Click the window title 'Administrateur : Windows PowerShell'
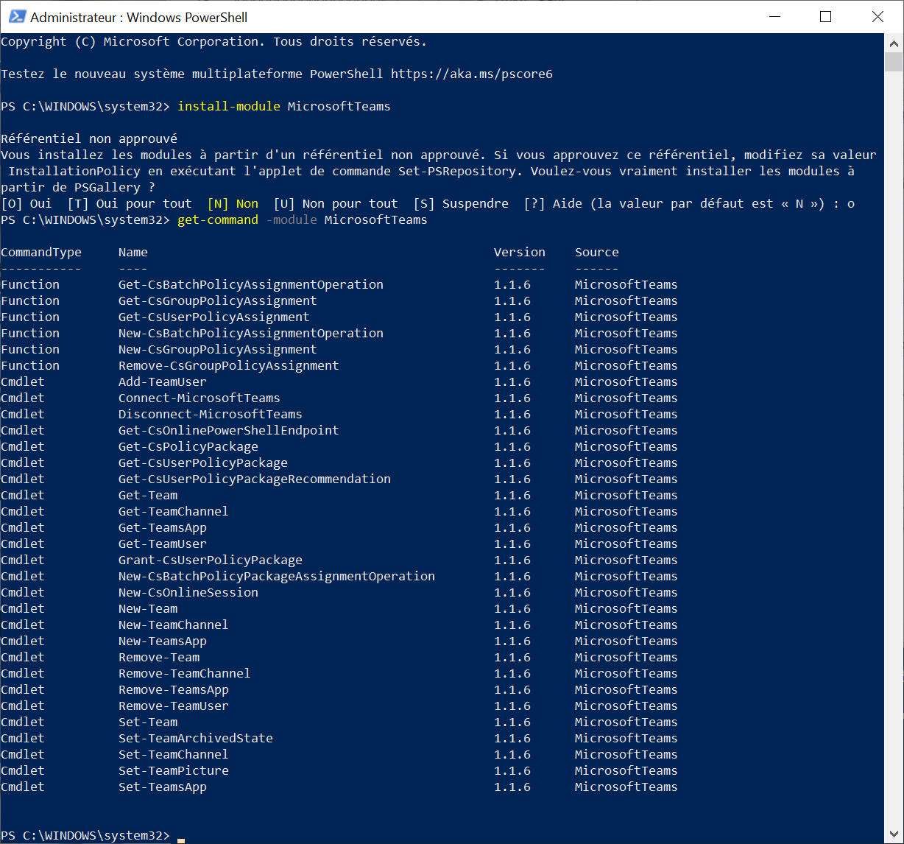The height and width of the screenshot is (844, 904). 138,16
